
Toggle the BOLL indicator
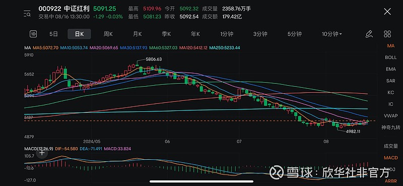pyautogui.click(x=390, y=57)
